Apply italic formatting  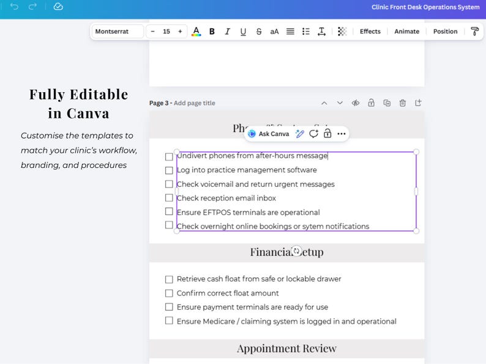(x=228, y=32)
